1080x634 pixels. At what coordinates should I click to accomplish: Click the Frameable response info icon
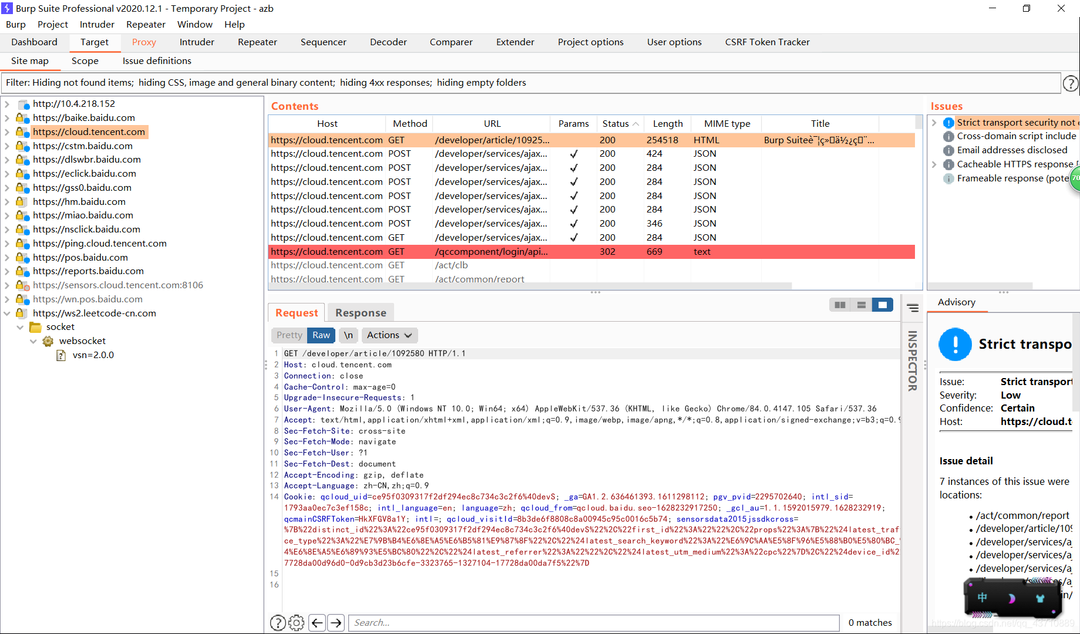(x=948, y=178)
